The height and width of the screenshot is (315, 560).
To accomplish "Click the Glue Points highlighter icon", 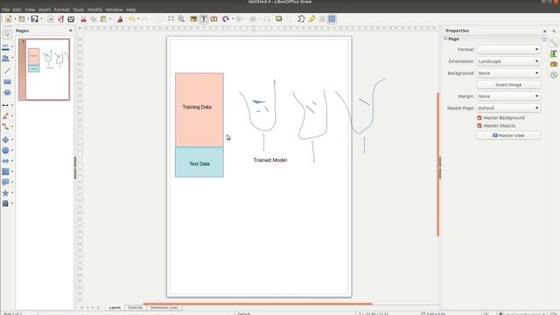I will 311,19.
